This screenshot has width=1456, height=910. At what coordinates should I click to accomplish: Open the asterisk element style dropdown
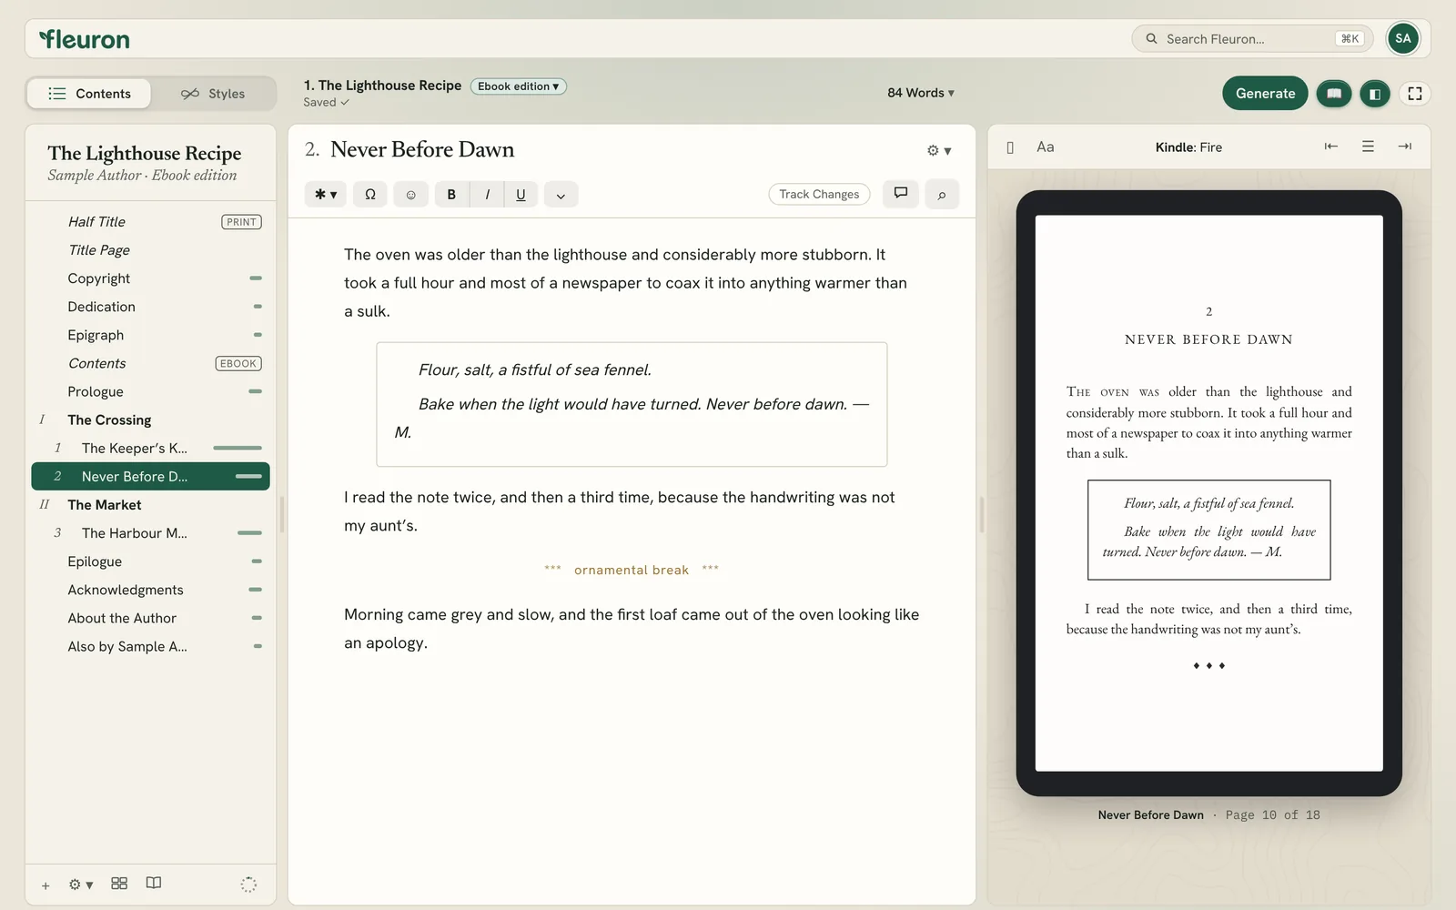(326, 194)
